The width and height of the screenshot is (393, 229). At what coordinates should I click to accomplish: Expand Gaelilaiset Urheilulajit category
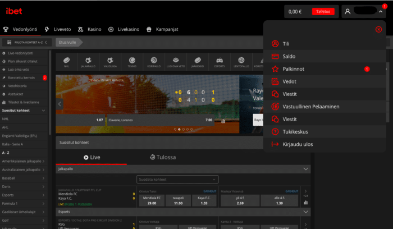[24, 212]
